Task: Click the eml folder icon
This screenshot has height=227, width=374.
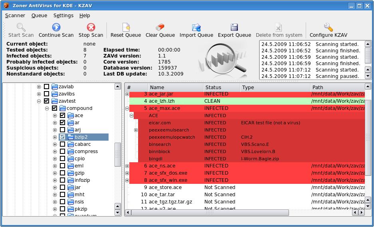Action: point(71,166)
